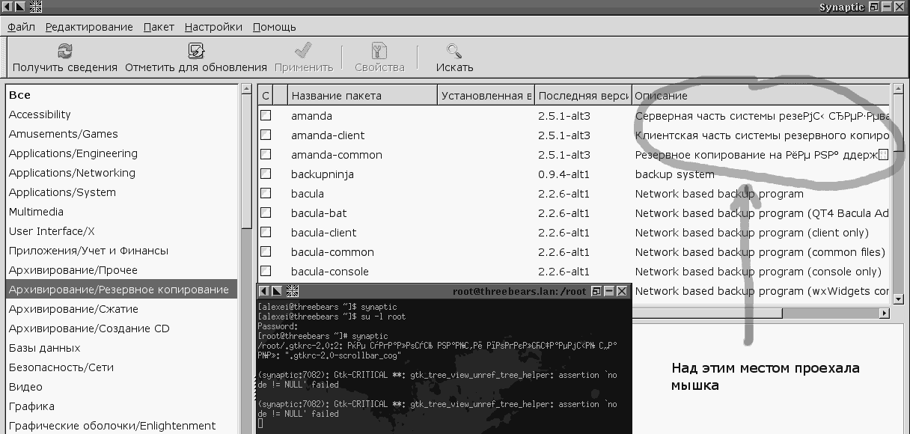Click the reload icon above Получить сведения
Image resolution: width=910 pixels, height=434 pixels.
[x=65, y=51]
